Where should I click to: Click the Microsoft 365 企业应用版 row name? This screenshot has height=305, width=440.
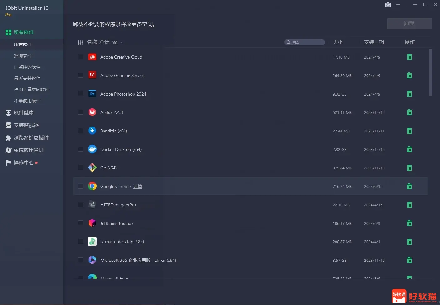coord(138,260)
